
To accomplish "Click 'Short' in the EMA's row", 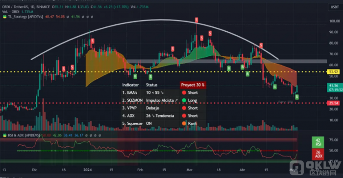I will pos(193,92).
